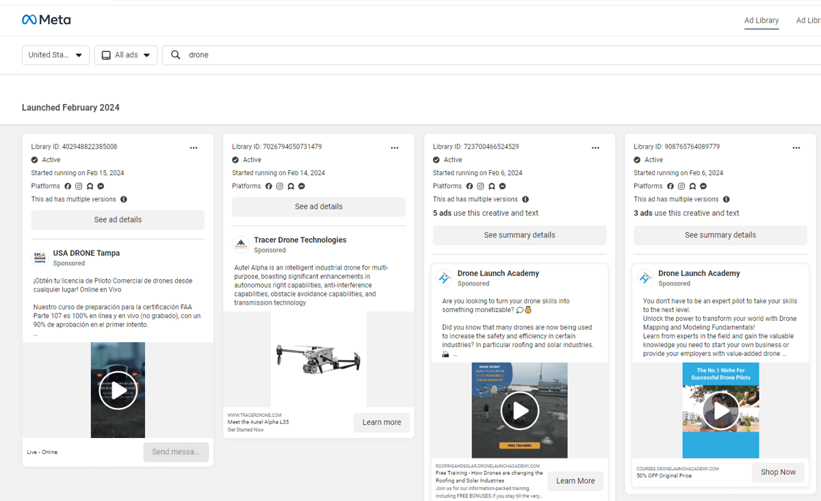Click the Meta logo
This screenshot has width=821, height=501.
click(x=47, y=20)
